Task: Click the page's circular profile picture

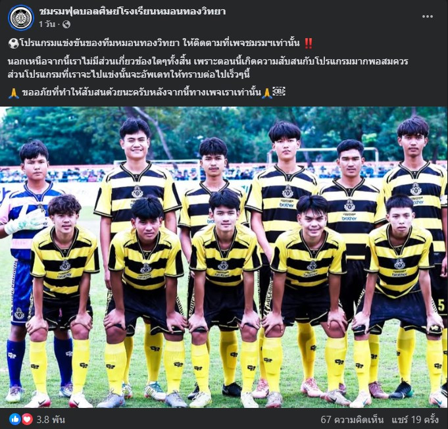Action: 21,18
